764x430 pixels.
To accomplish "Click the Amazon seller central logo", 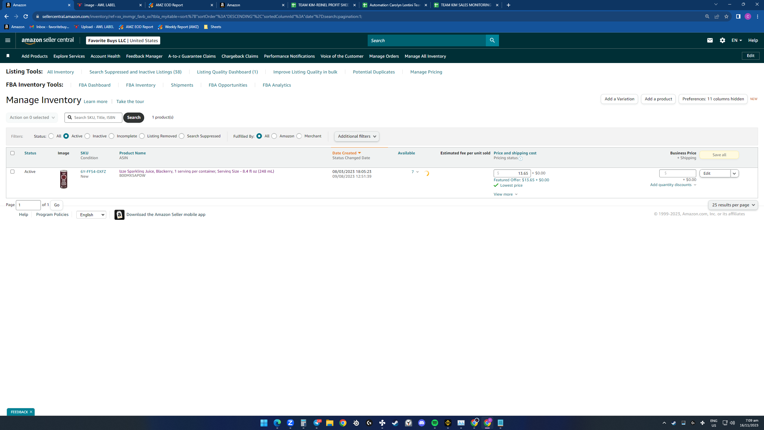I will pyautogui.click(x=48, y=40).
